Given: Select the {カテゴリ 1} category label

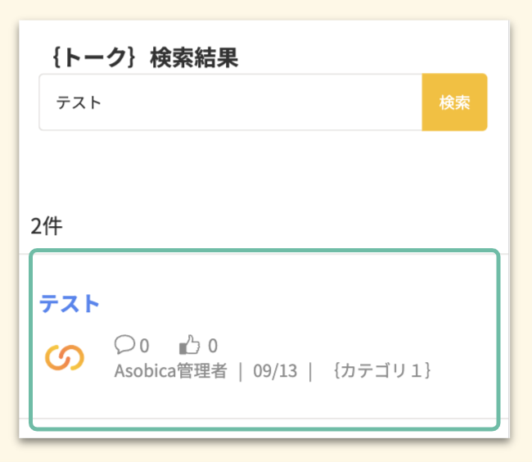Looking at the screenshot, I should tap(382, 370).
